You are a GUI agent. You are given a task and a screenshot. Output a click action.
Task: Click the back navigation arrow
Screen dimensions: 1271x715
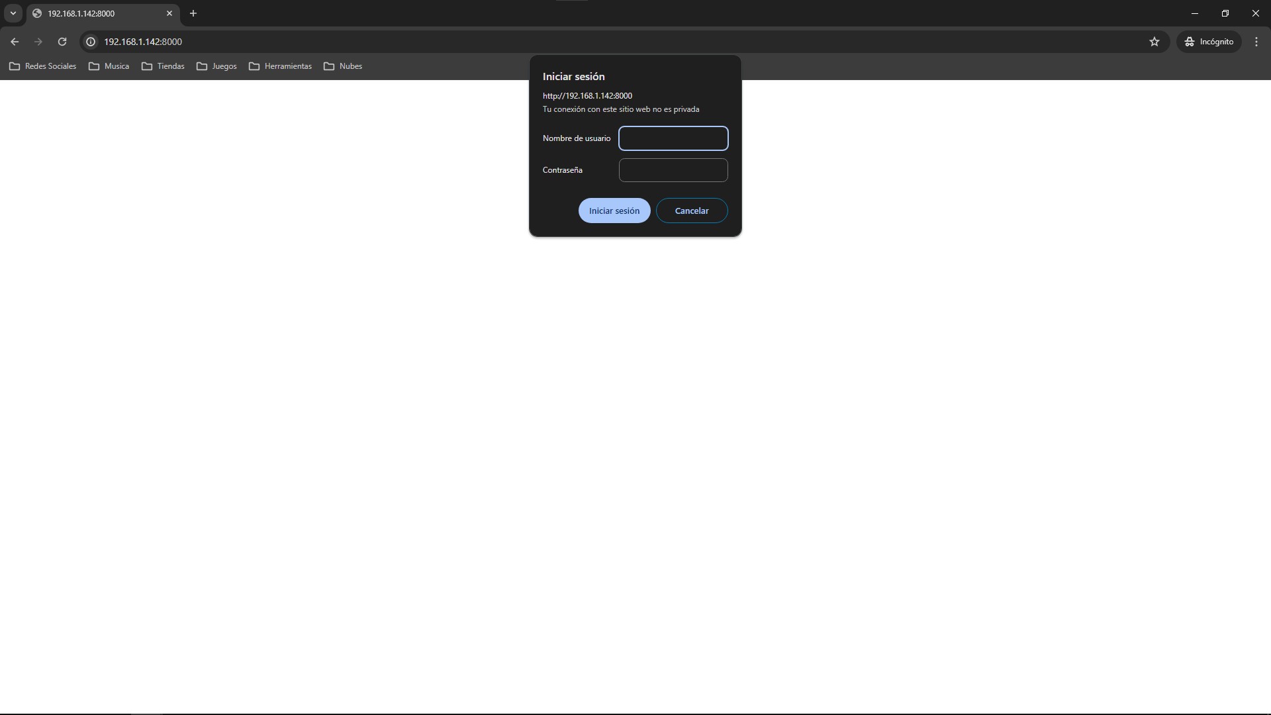coord(15,42)
